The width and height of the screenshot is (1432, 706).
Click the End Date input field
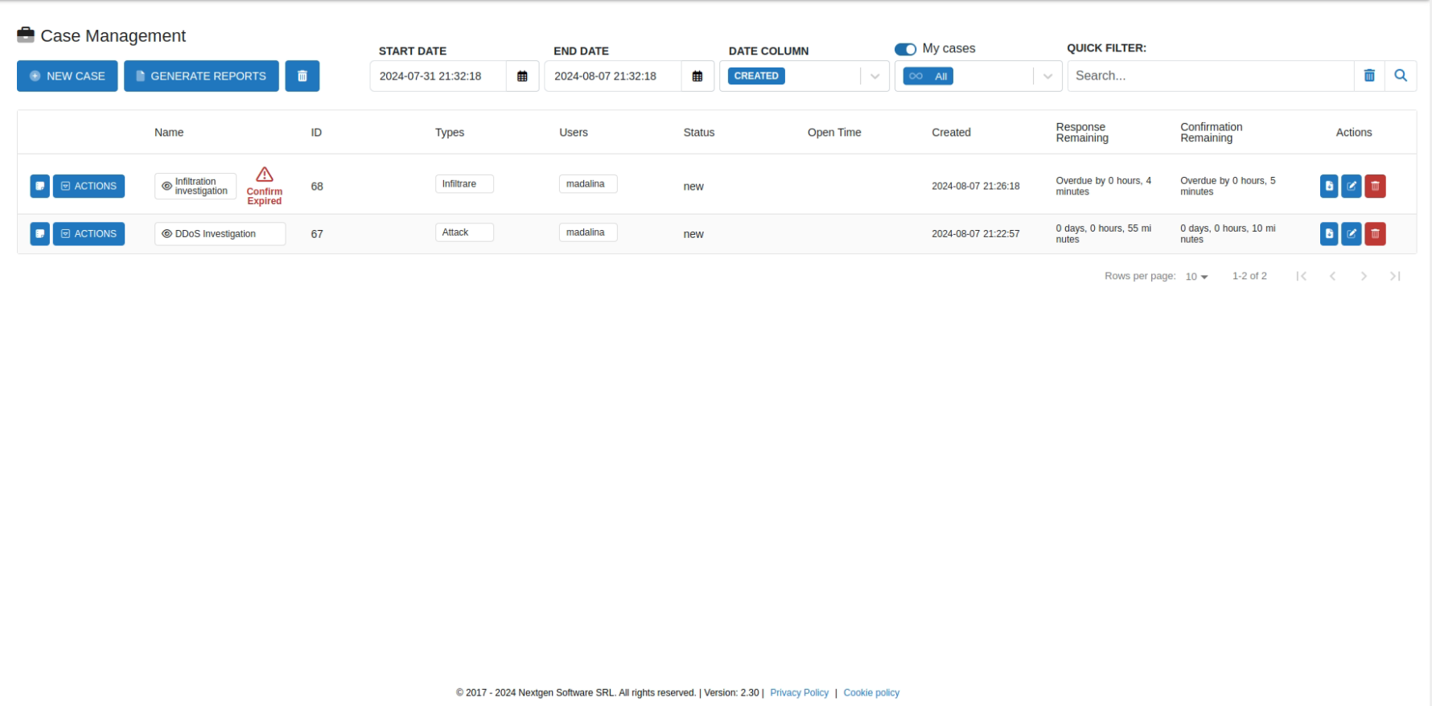point(613,76)
